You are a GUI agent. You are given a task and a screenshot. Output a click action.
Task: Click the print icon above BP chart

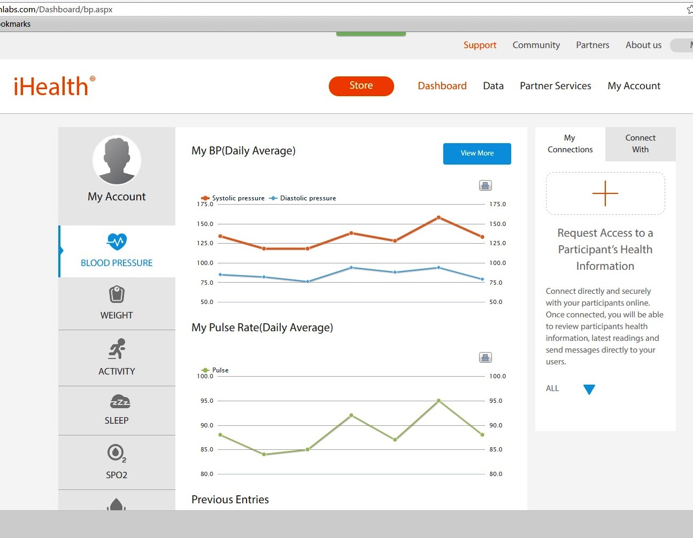pyautogui.click(x=485, y=185)
